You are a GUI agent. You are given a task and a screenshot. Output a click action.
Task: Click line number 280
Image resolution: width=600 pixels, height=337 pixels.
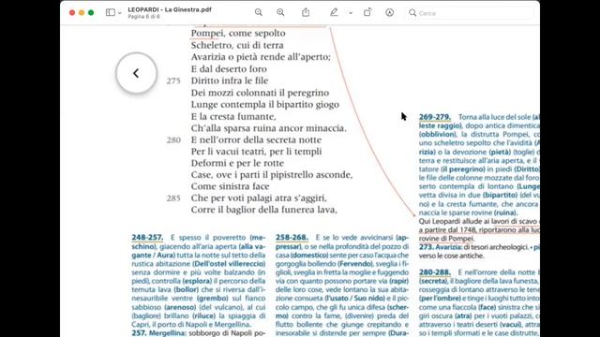173,140
